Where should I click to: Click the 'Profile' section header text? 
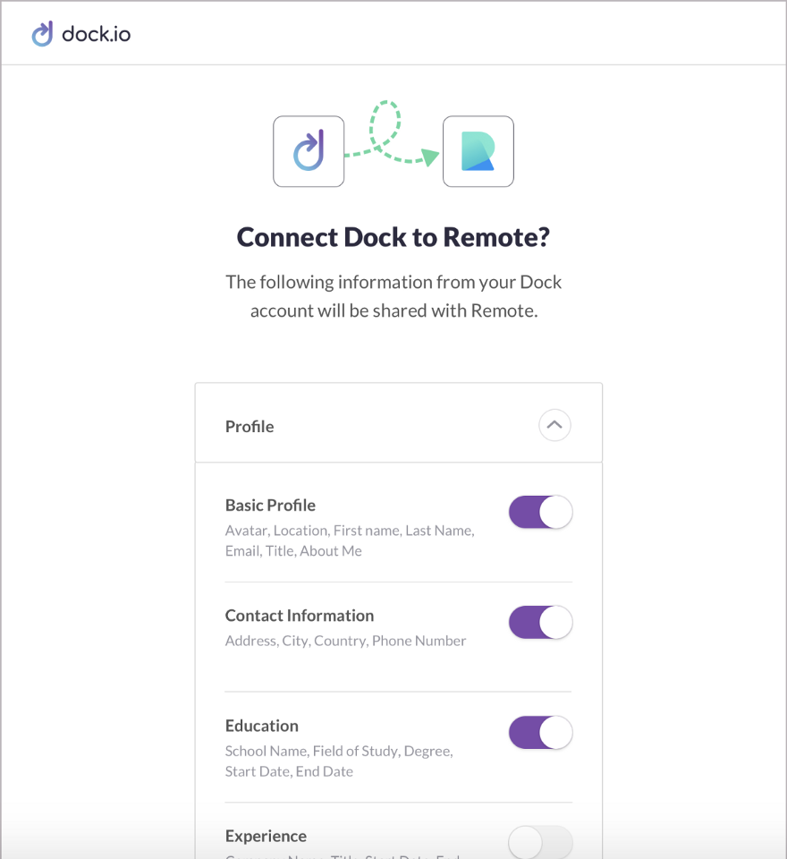point(250,426)
